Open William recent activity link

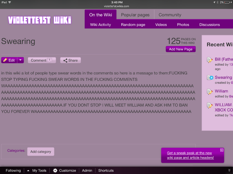[x=221, y=91]
